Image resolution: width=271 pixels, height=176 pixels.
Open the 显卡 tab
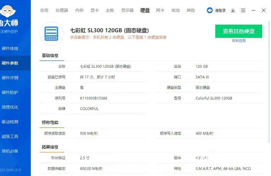(x=94, y=10)
